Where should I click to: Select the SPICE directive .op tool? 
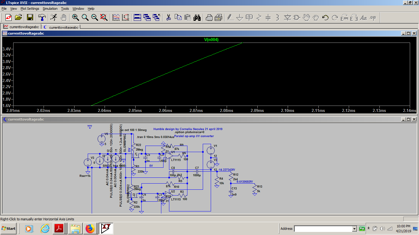(373, 17)
